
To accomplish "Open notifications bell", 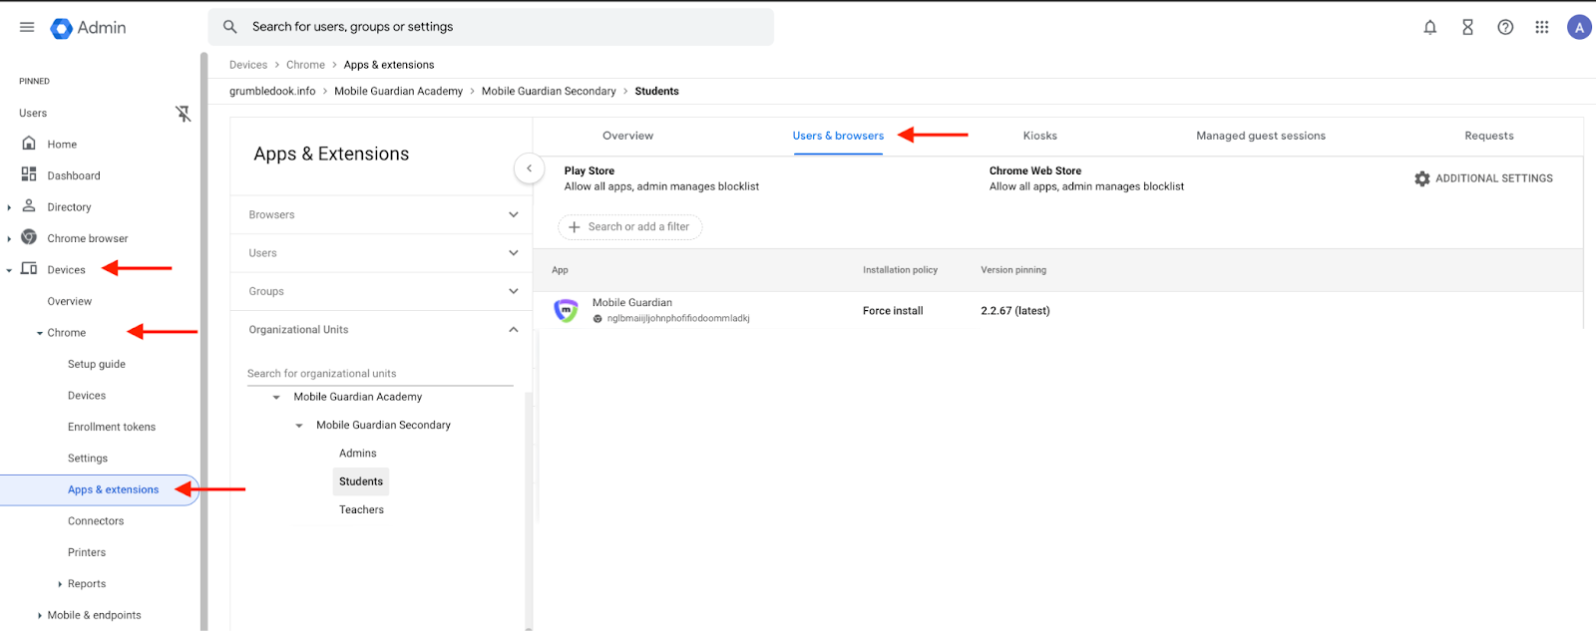I will (x=1429, y=28).
